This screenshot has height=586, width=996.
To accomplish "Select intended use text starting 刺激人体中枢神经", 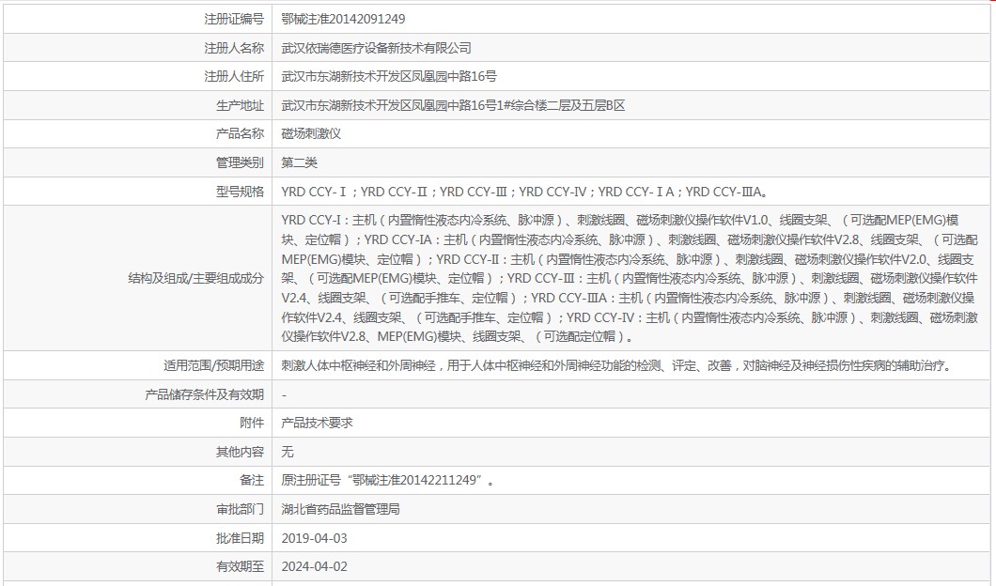I will pos(618,365).
